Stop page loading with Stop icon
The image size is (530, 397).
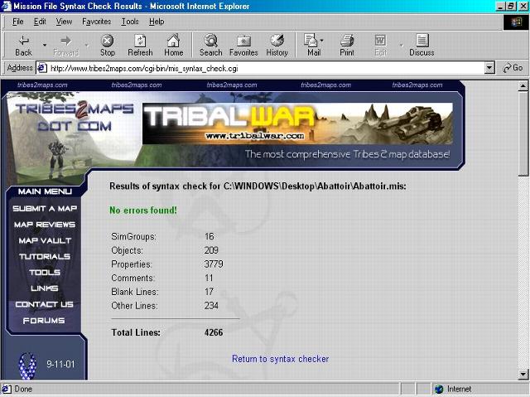pyautogui.click(x=108, y=45)
